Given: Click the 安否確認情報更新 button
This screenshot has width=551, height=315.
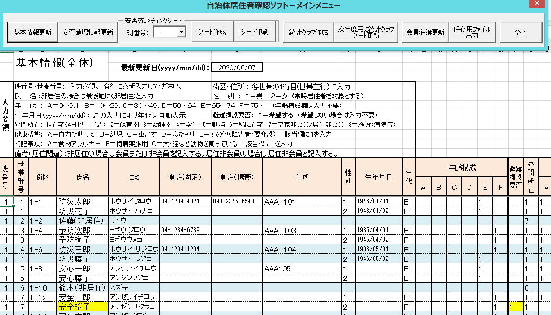Looking at the screenshot, I should pos(88,32).
